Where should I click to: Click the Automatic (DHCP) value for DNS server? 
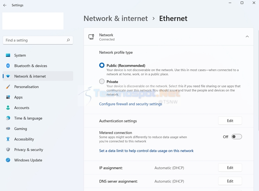(169, 181)
